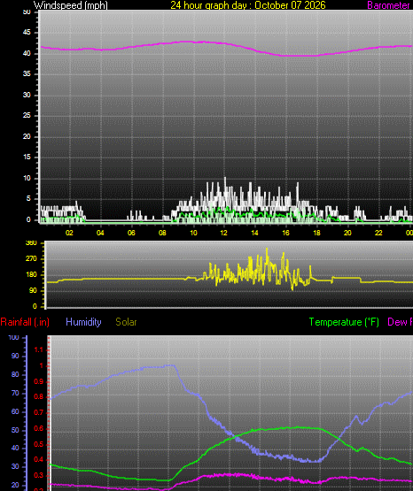
Task: Select the blue Humidity legend label
Action: [83, 322]
